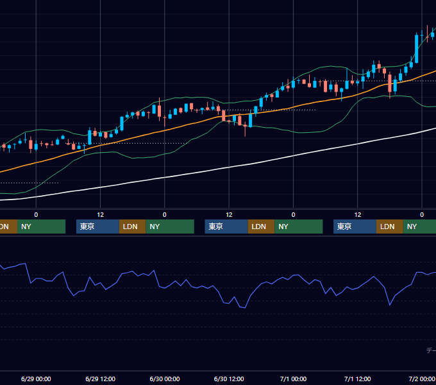Viewport: 436px width, 385px height.
Task: Select the LDN session block on 7/1
Action: pyautogui.click(x=389, y=227)
